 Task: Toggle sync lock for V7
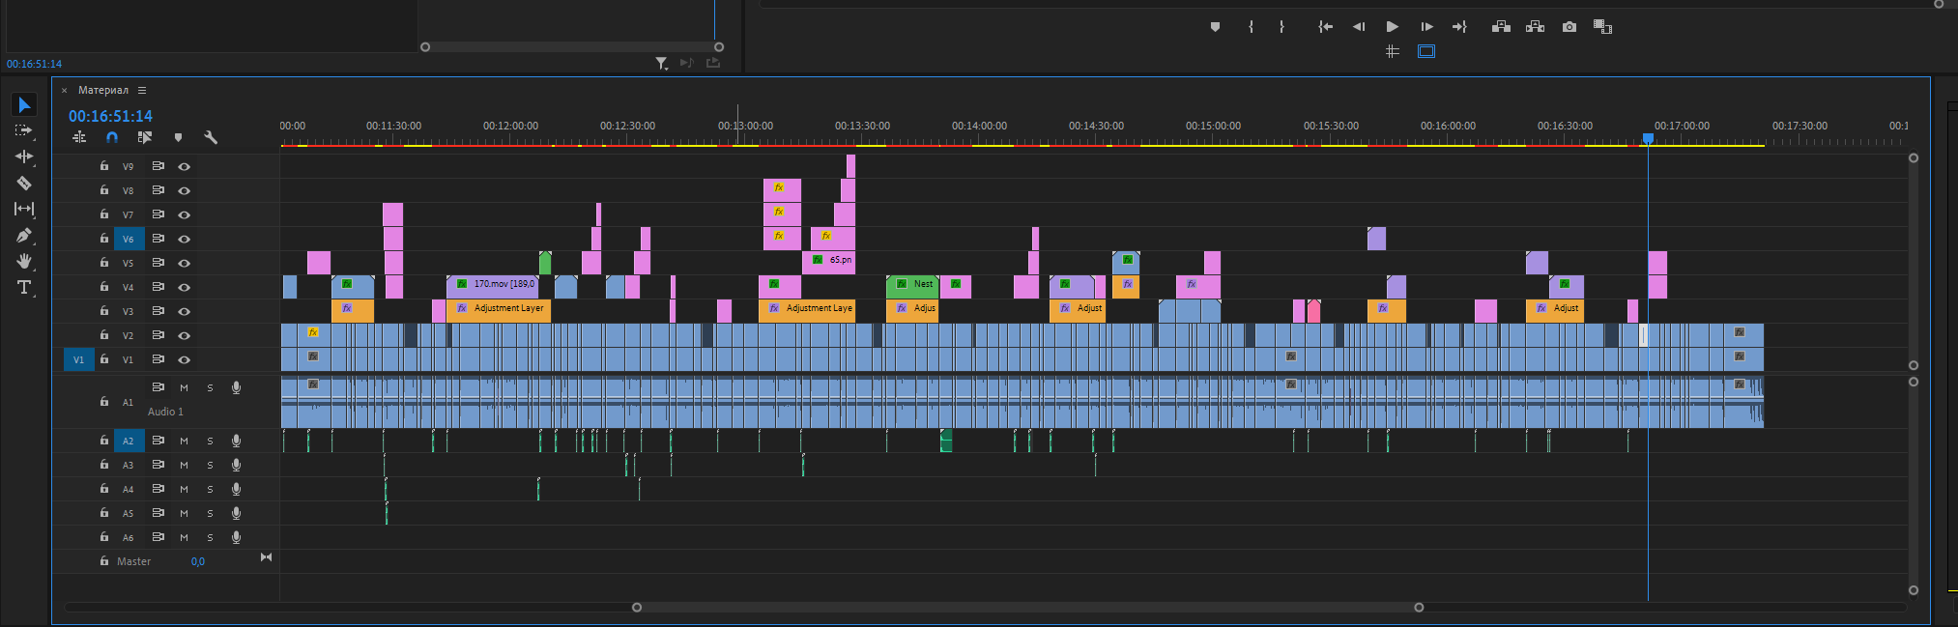[x=158, y=214]
